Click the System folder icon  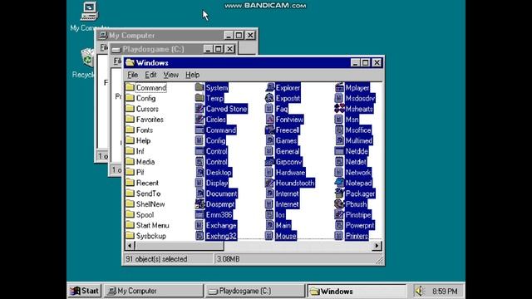tap(199, 87)
